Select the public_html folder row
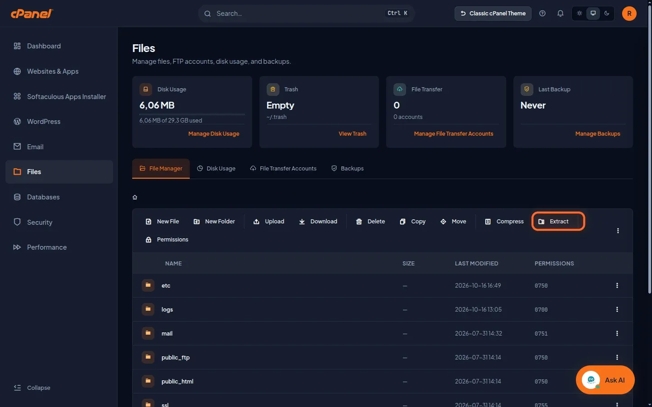The width and height of the screenshot is (652, 407). click(382, 381)
